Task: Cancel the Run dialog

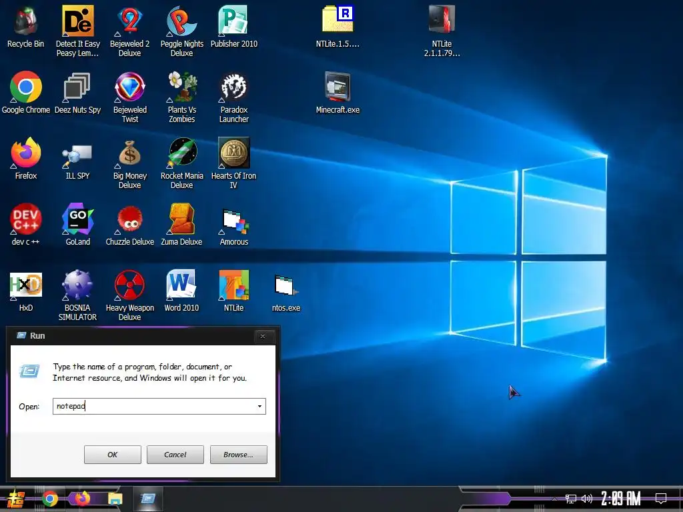Action: tap(175, 455)
